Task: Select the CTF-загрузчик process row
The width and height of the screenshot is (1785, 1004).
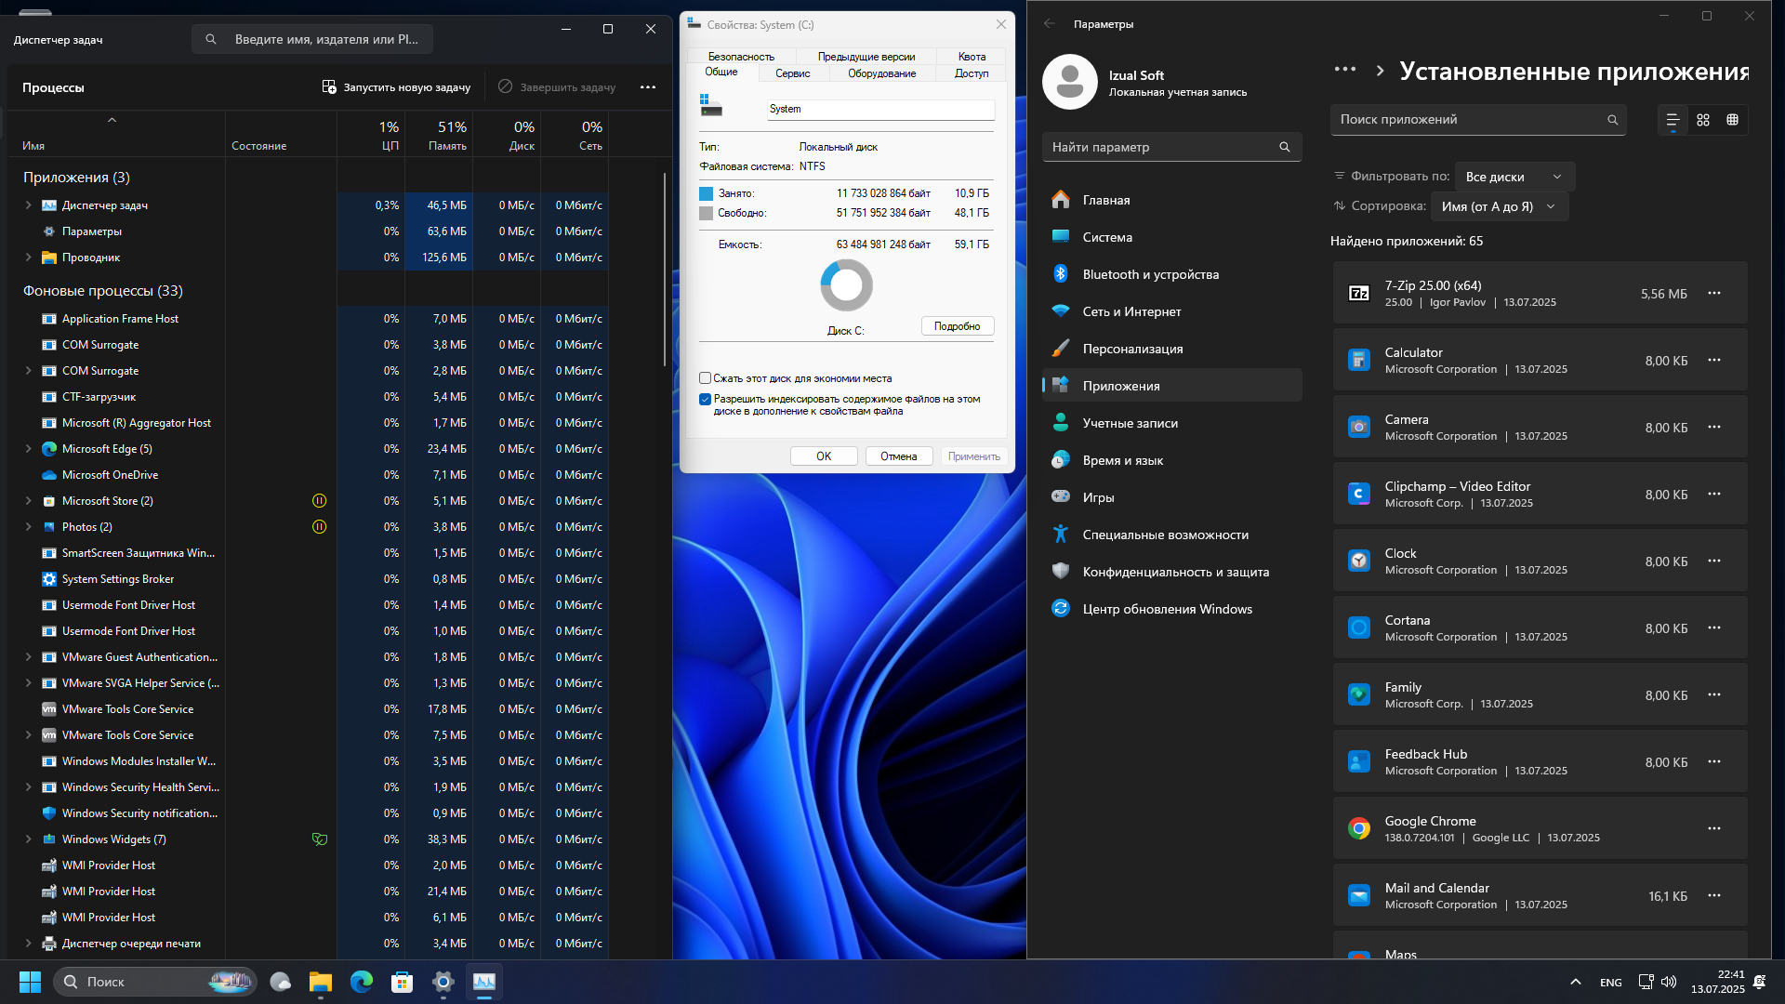Action: point(308,397)
